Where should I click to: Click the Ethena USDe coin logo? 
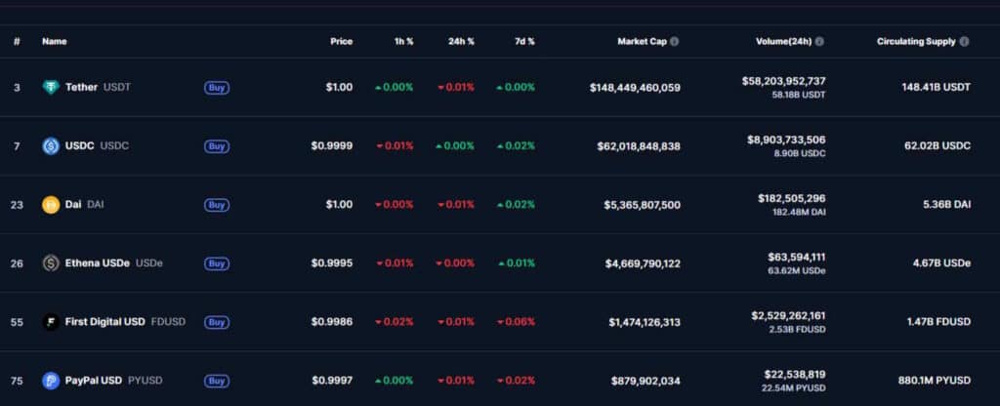(x=51, y=264)
